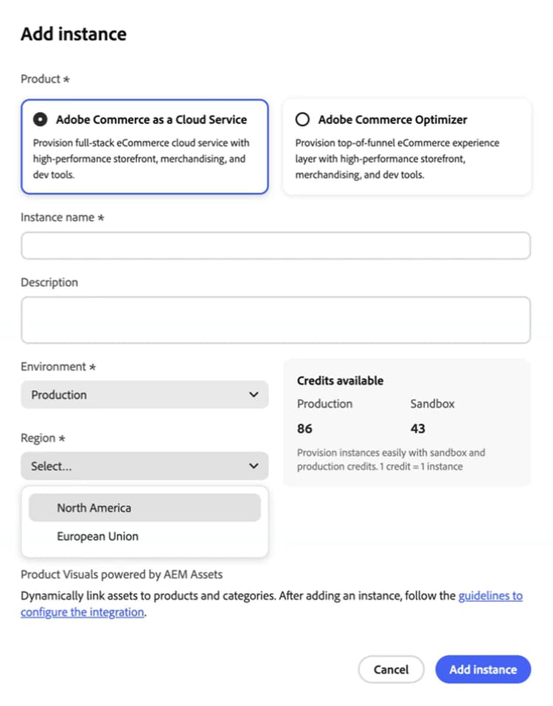Open the Region dropdown
This screenshot has width=553, height=706.
click(144, 466)
